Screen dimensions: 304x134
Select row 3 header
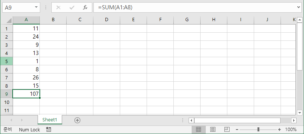[x=7, y=45]
